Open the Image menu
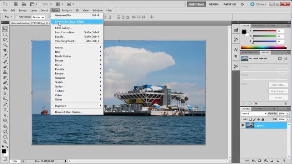Image resolution: width=292 pixels, height=164 pixels. pyautogui.click(x=23, y=10)
